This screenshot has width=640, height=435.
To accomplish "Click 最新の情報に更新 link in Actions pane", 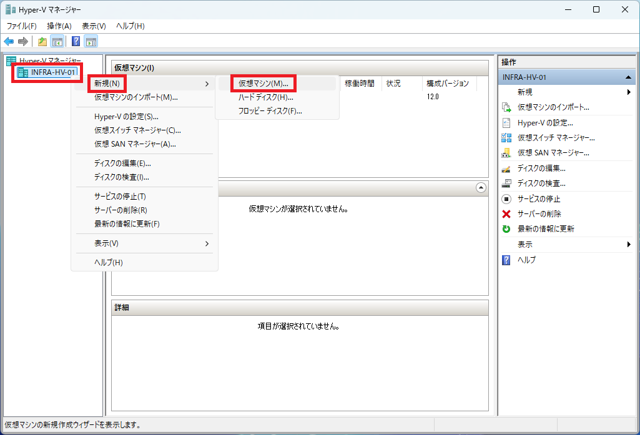I will click(546, 229).
